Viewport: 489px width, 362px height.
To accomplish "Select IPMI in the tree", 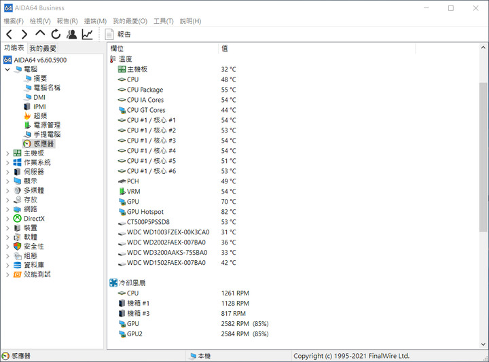I will pyautogui.click(x=39, y=107).
